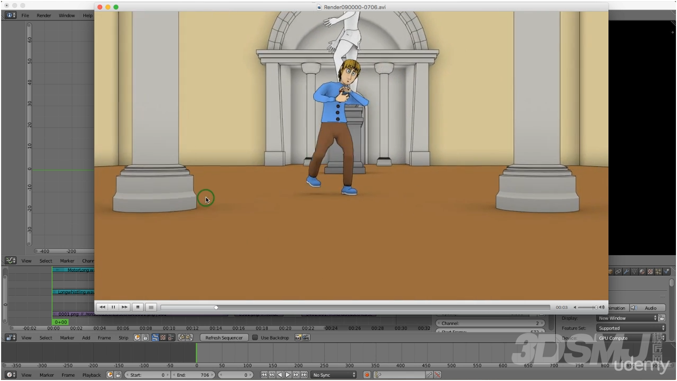
Task: Click the End frame field showing 706
Action: tap(193, 375)
